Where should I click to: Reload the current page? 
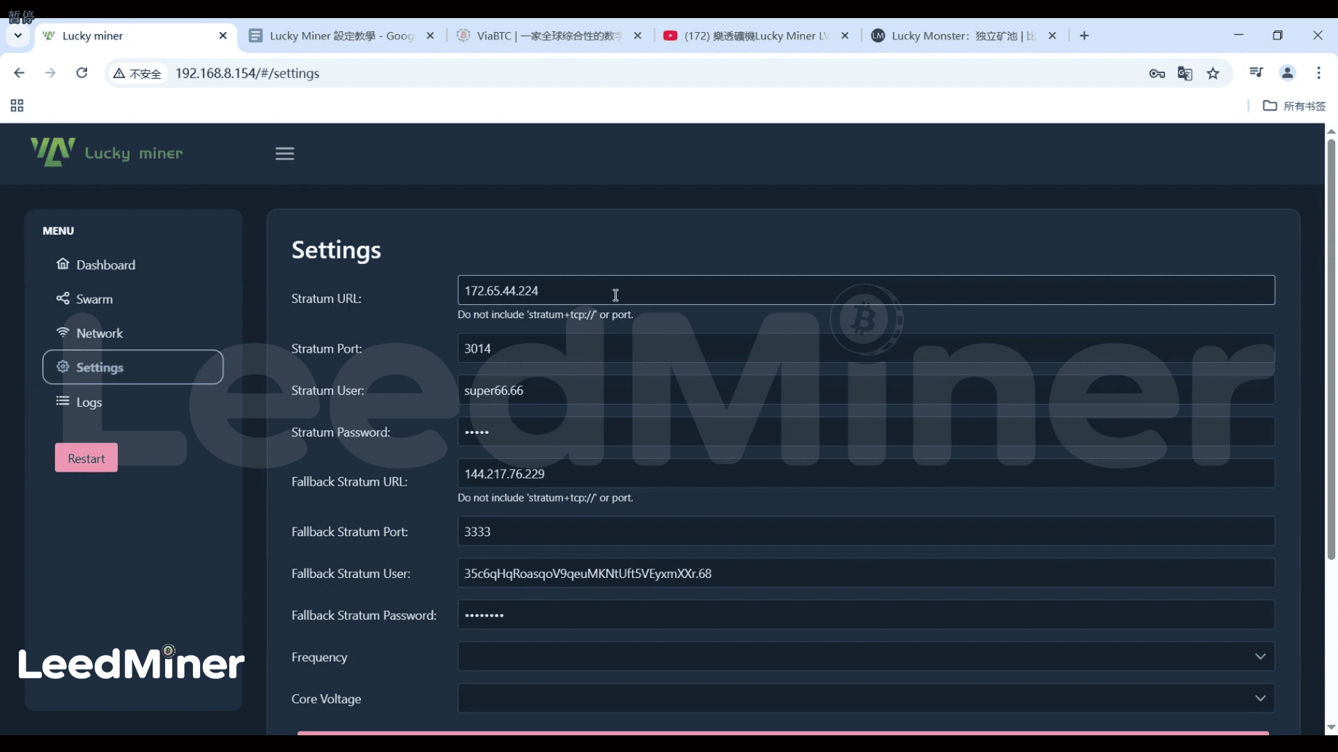(x=82, y=73)
